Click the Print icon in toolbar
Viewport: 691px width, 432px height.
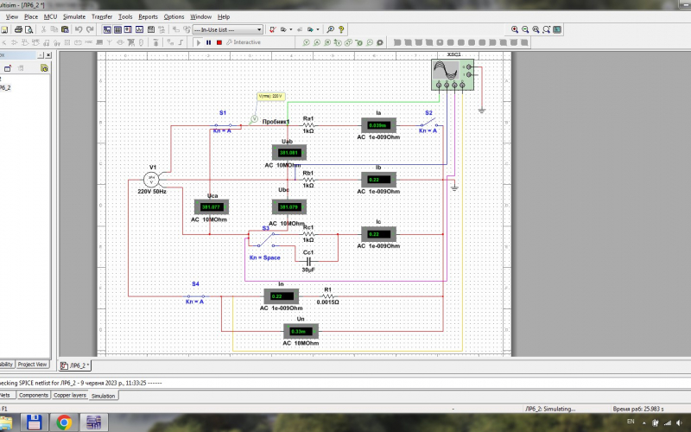click(18, 29)
